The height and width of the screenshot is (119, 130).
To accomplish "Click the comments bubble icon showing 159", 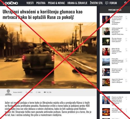I will (37, 92).
